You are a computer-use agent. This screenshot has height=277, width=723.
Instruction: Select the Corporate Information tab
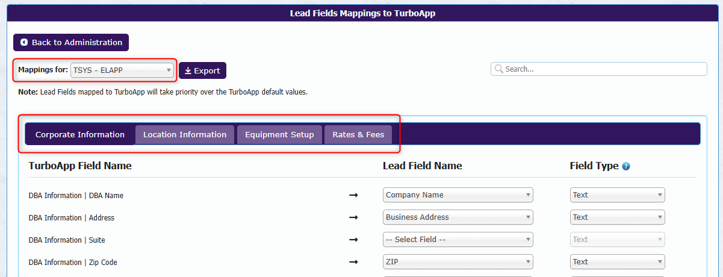coord(80,135)
